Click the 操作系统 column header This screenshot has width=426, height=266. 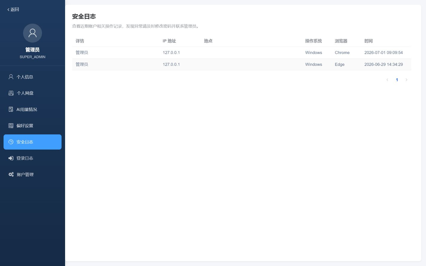pos(314,41)
